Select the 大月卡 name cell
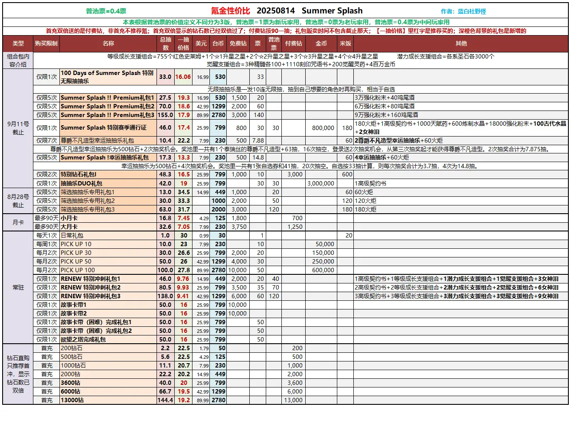 pos(69,227)
